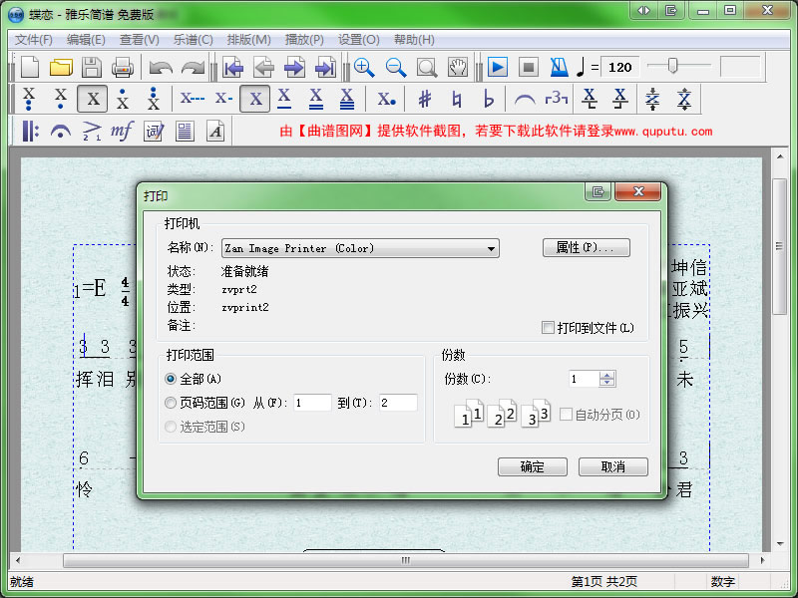Click the horizontal scrollbar thumb
798x598 pixels.
406,560
